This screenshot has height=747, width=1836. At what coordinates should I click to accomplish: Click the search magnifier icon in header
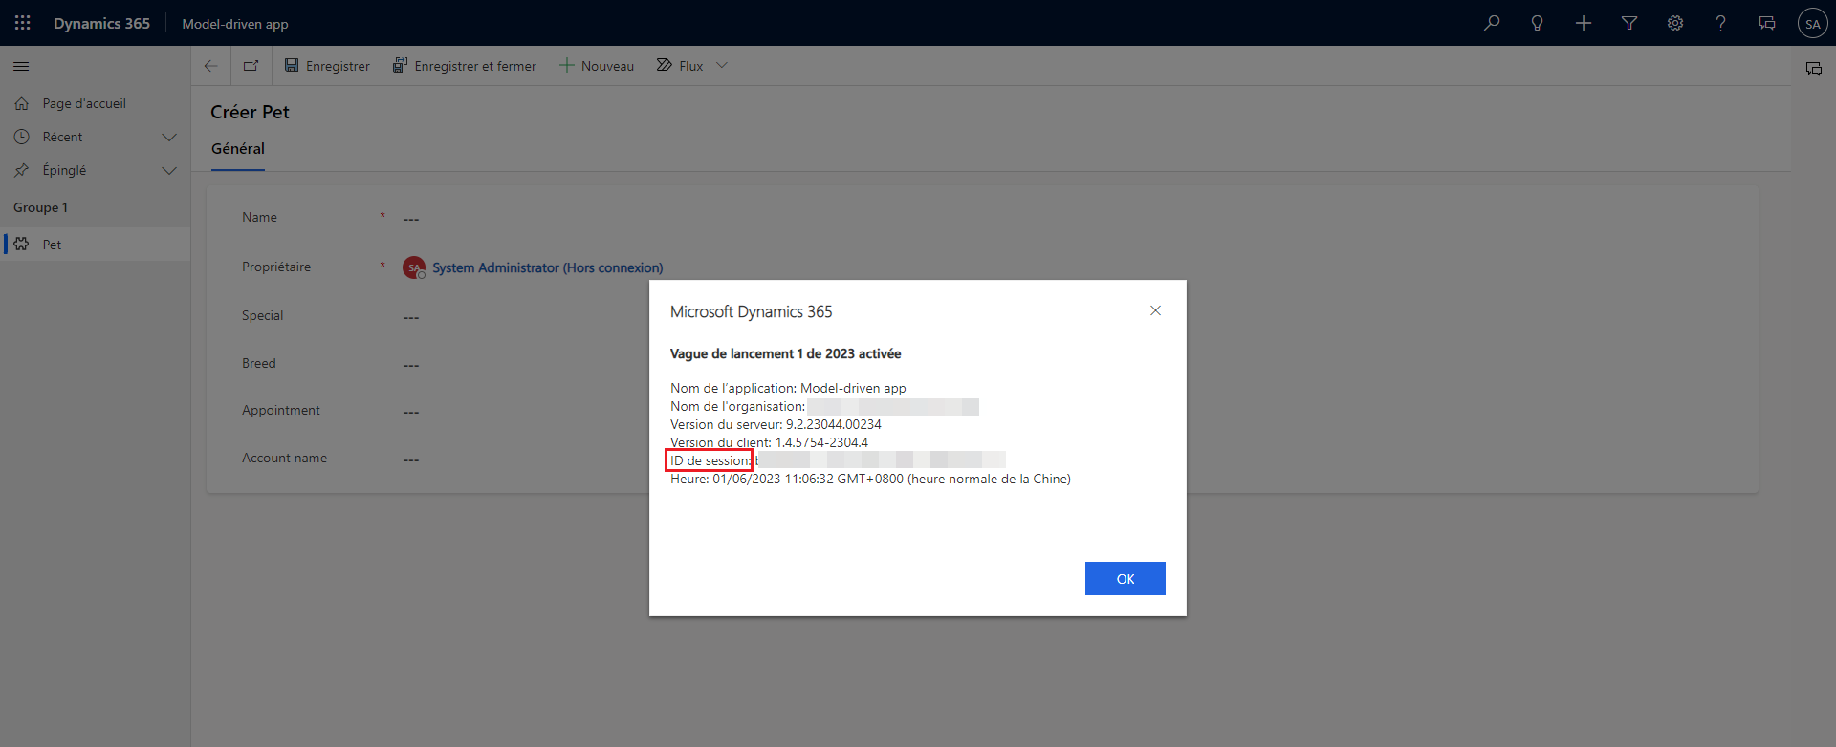pos(1492,23)
